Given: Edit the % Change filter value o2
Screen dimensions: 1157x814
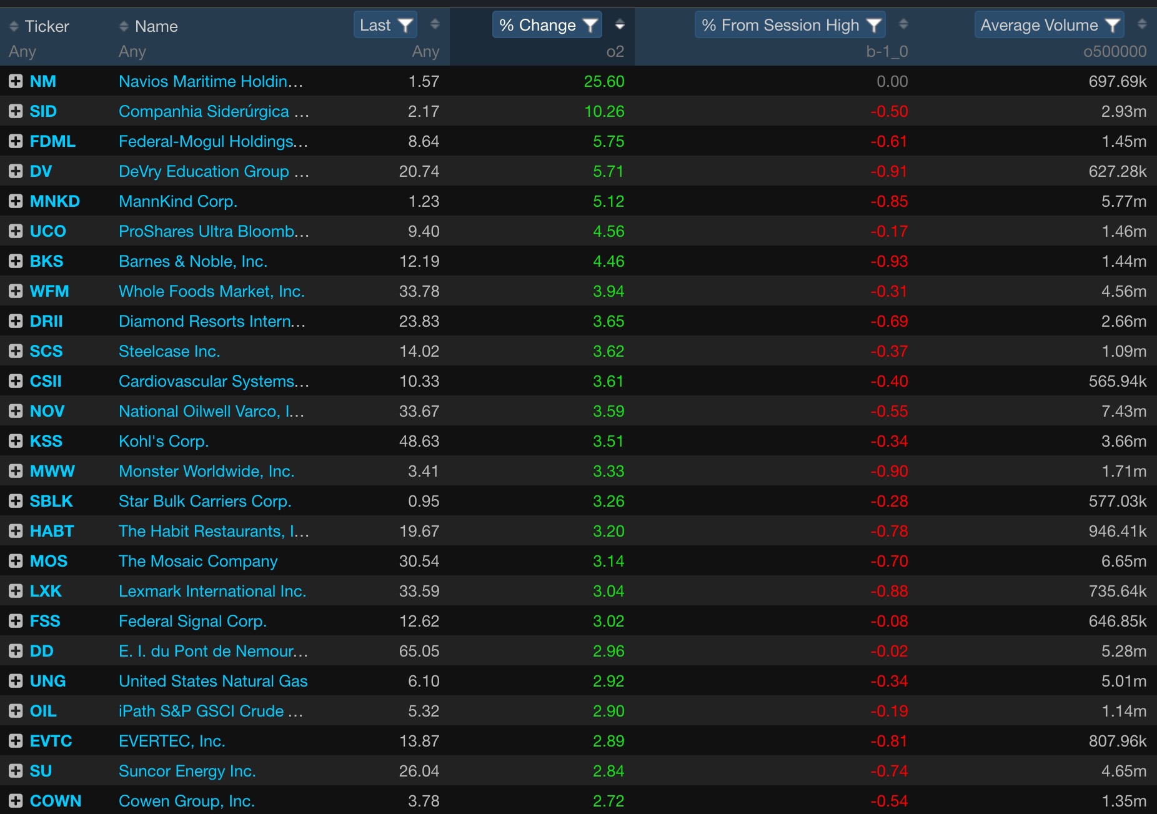Looking at the screenshot, I should click(615, 52).
